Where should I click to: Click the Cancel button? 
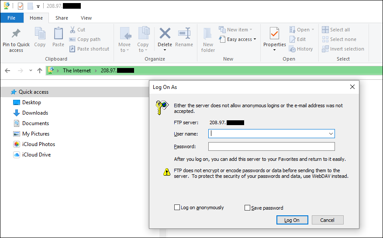click(x=328, y=220)
